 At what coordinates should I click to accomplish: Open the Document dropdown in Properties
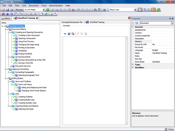click(x=172, y=23)
